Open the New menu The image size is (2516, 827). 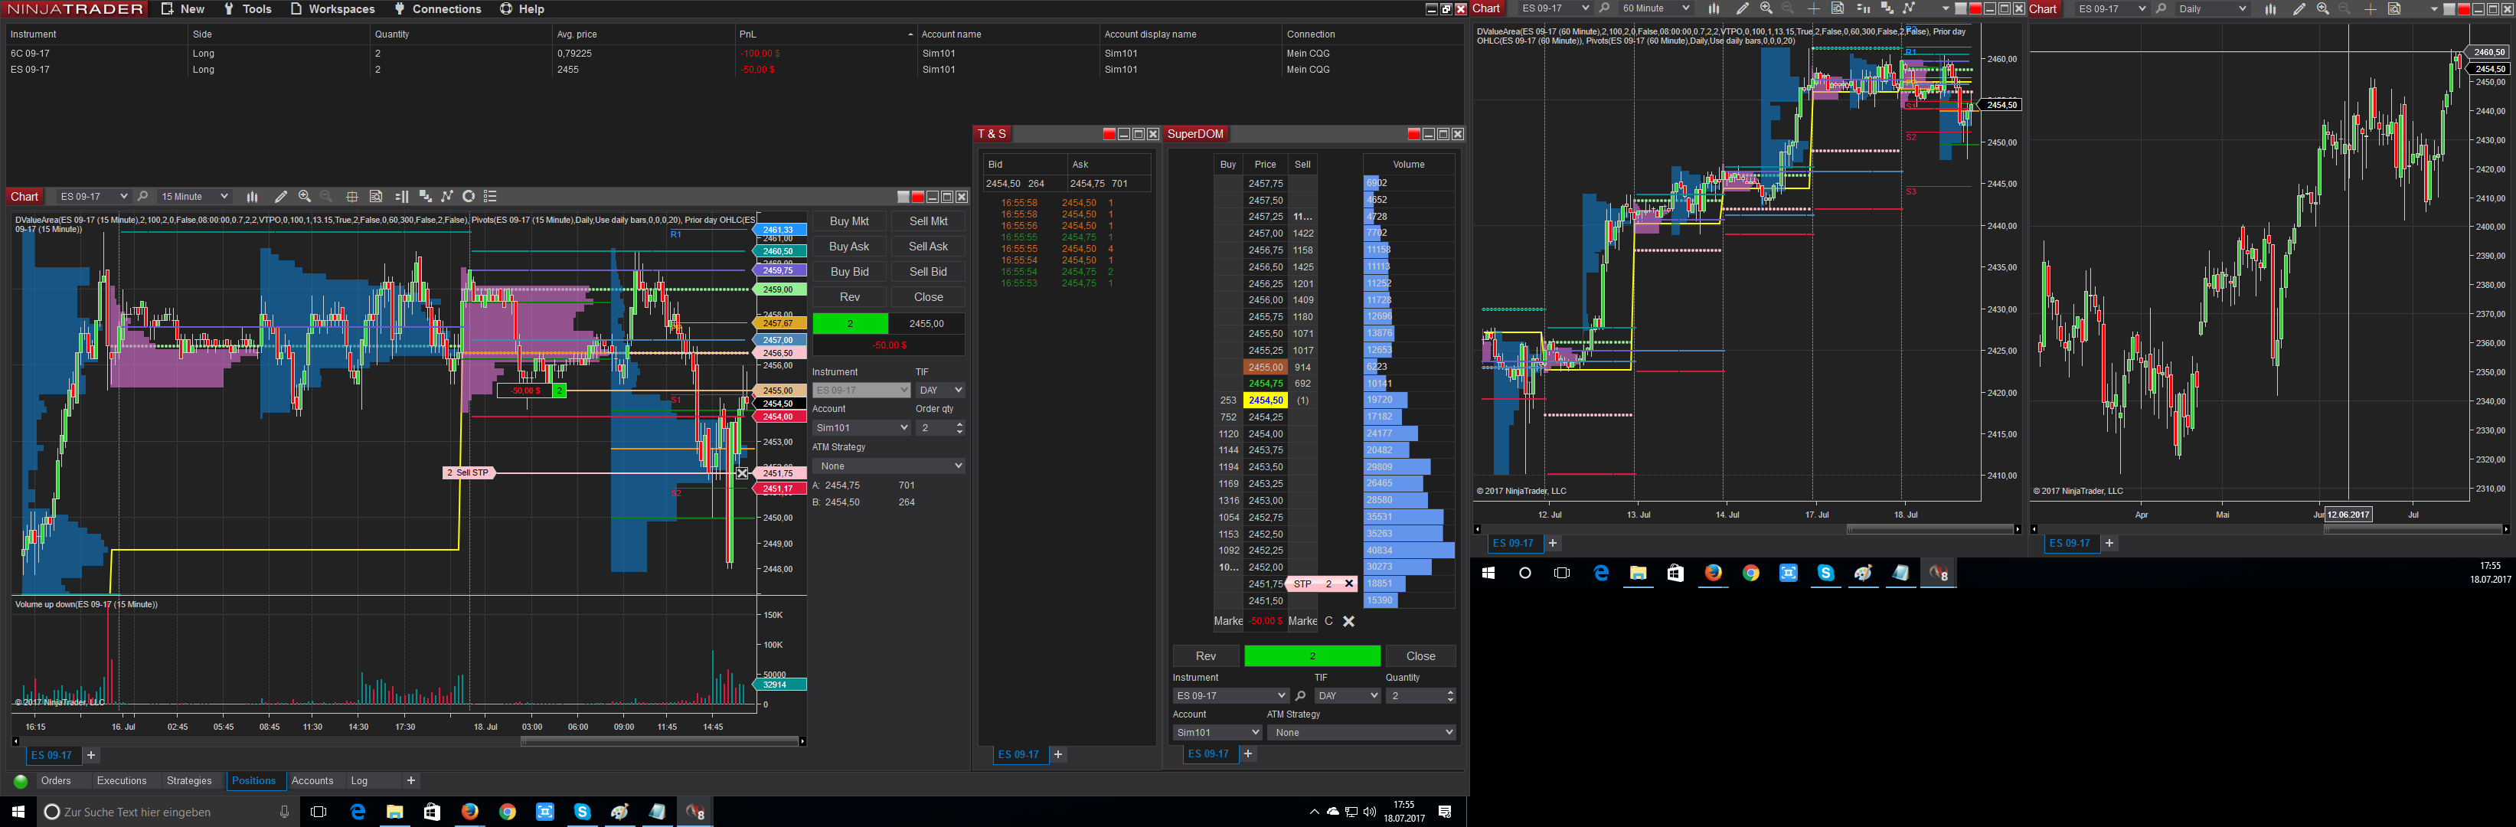pyautogui.click(x=183, y=8)
